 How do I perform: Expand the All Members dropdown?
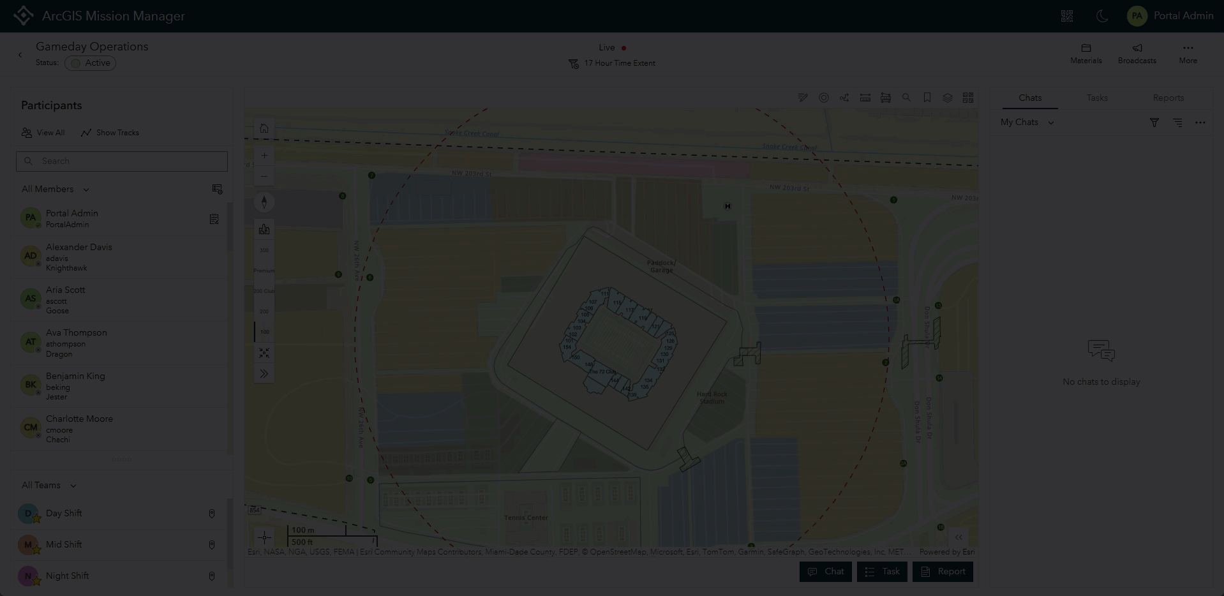tap(56, 189)
